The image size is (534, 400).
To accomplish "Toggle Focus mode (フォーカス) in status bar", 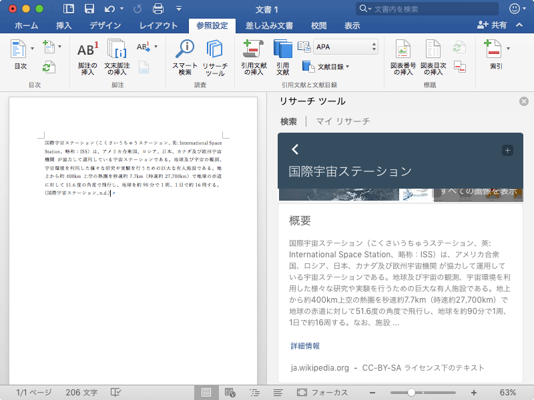I will [322, 393].
